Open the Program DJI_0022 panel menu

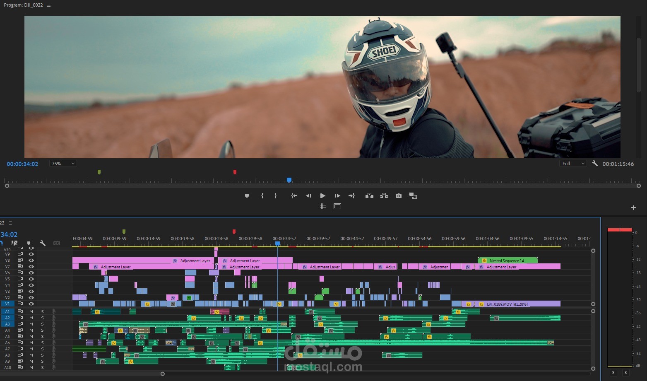[x=49, y=5]
